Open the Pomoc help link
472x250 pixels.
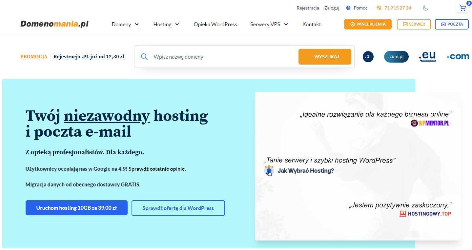click(360, 8)
